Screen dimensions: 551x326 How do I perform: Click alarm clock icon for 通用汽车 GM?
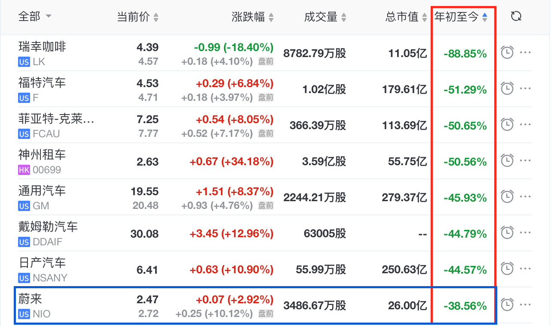click(x=508, y=197)
